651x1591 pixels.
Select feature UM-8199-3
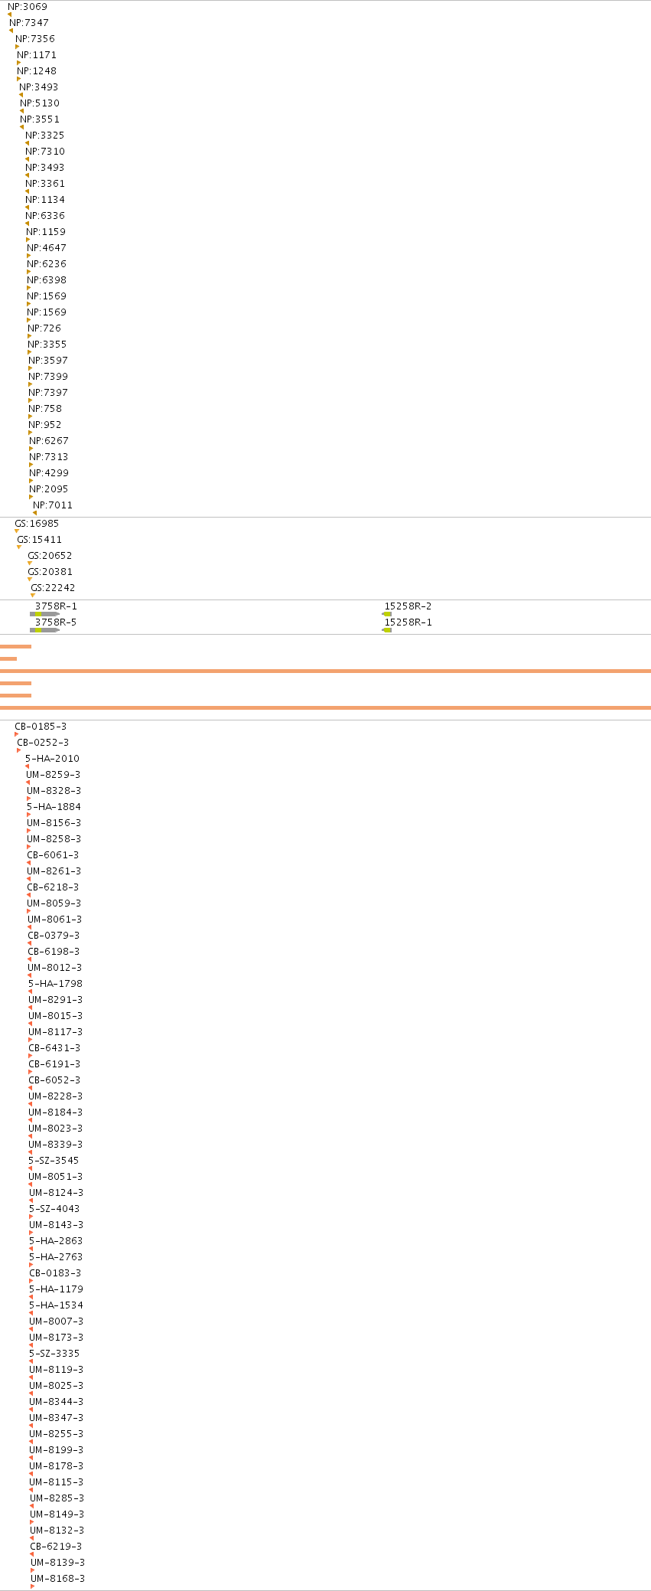pyautogui.click(x=57, y=1450)
